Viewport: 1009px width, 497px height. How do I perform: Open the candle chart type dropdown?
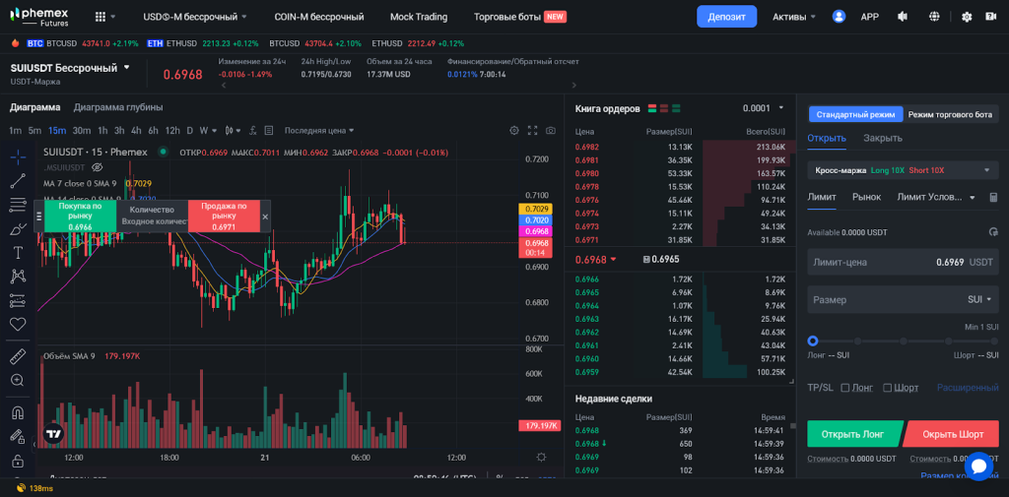coord(233,131)
